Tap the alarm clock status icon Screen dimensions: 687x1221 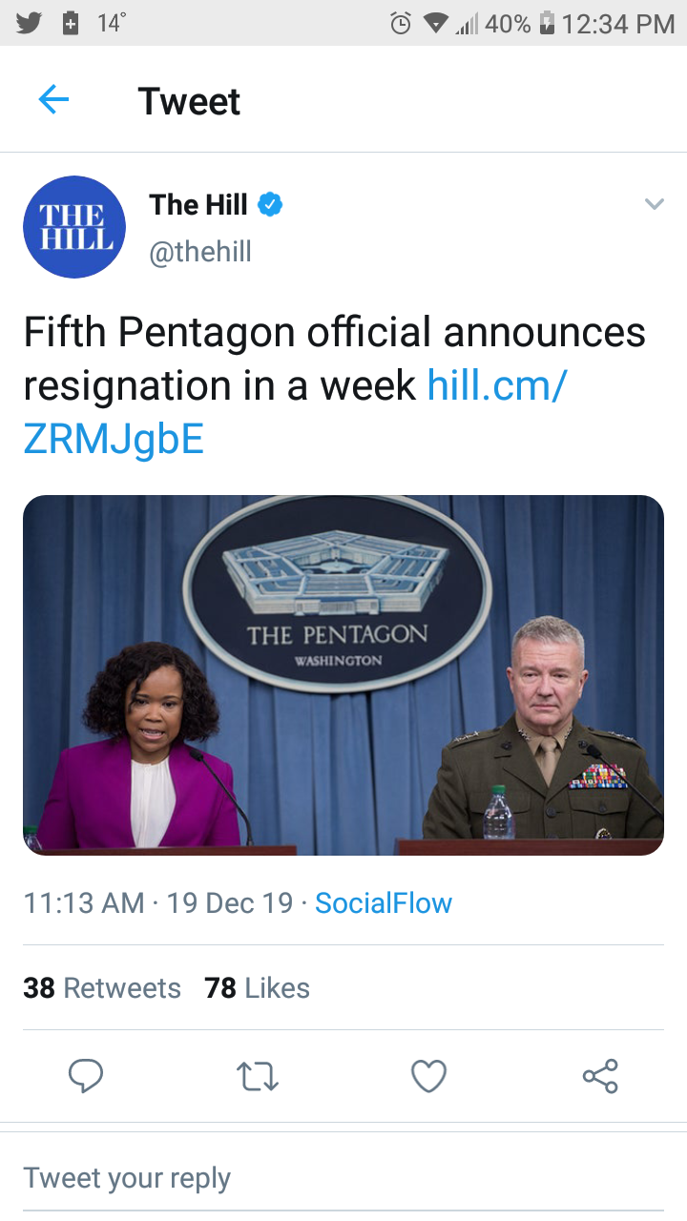coord(402,24)
